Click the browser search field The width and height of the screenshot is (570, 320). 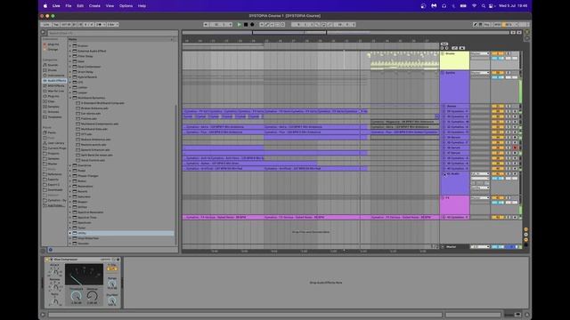pyautogui.click(x=112, y=33)
